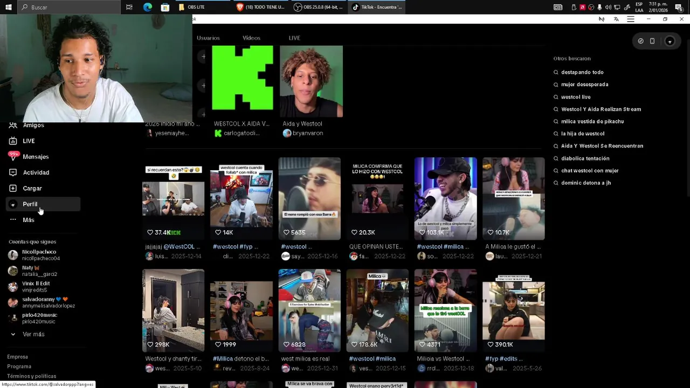Screen dimensions: 690x388
Task: Expand the Programa footer section
Action: [19, 366]
